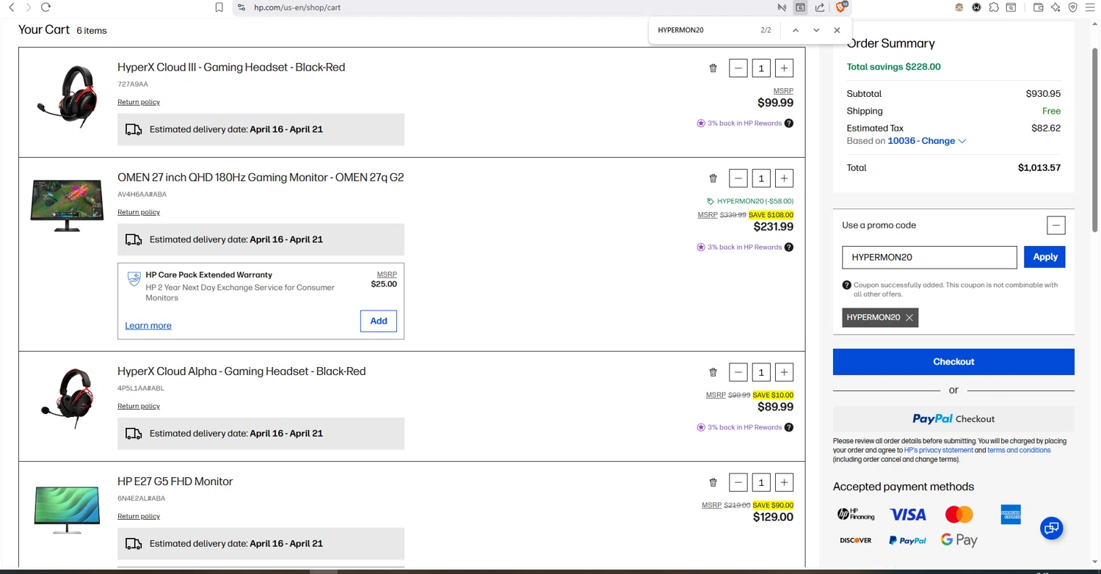
Task: Increase quantity of HP E27 G5 monitor
Action: [784, 482]
